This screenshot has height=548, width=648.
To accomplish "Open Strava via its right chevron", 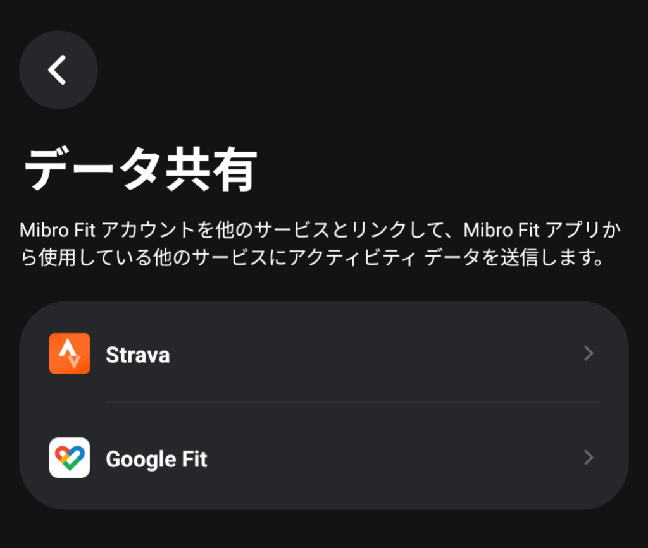I will pos(589,353).
